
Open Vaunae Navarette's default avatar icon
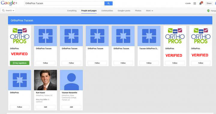point(71,80)
